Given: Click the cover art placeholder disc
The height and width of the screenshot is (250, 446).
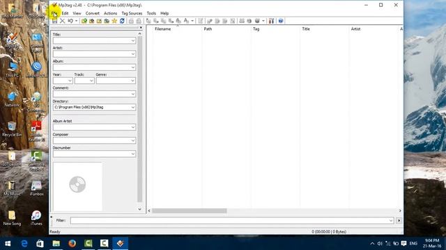Looking at the screenshot, I should 77,185.
